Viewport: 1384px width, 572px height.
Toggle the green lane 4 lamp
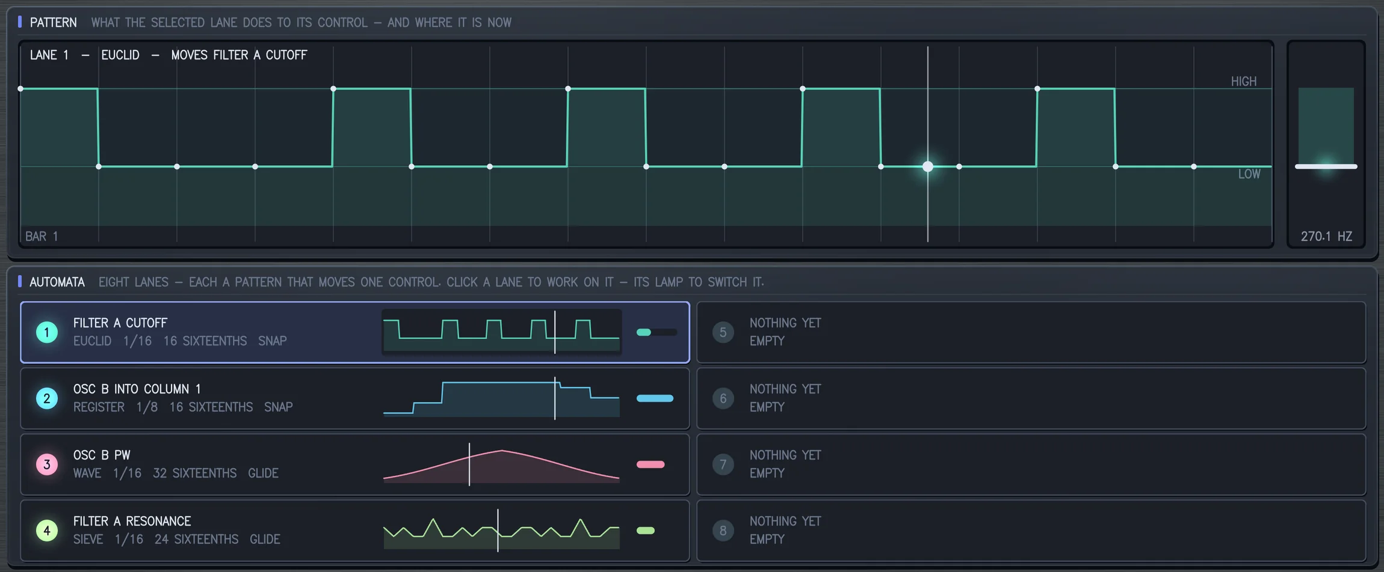(47, 531)
